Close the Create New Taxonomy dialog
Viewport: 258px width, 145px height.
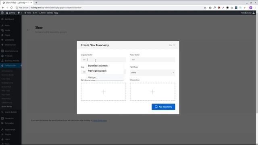[174, 45]
